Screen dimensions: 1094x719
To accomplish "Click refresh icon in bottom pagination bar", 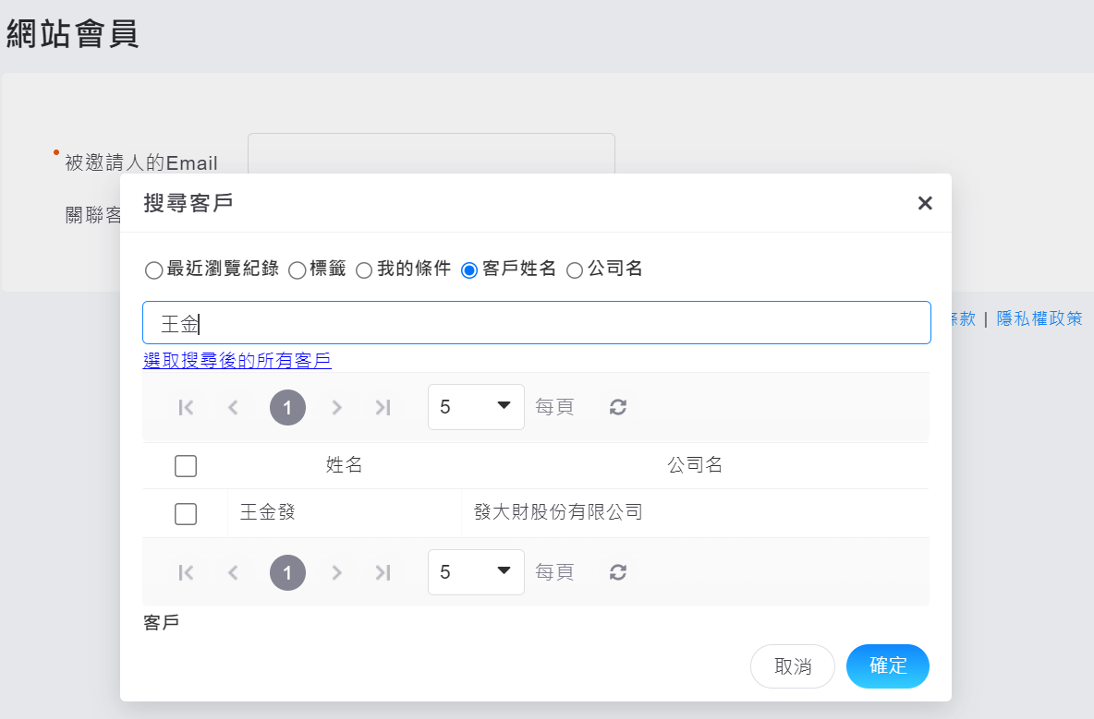I will [618, 572].
